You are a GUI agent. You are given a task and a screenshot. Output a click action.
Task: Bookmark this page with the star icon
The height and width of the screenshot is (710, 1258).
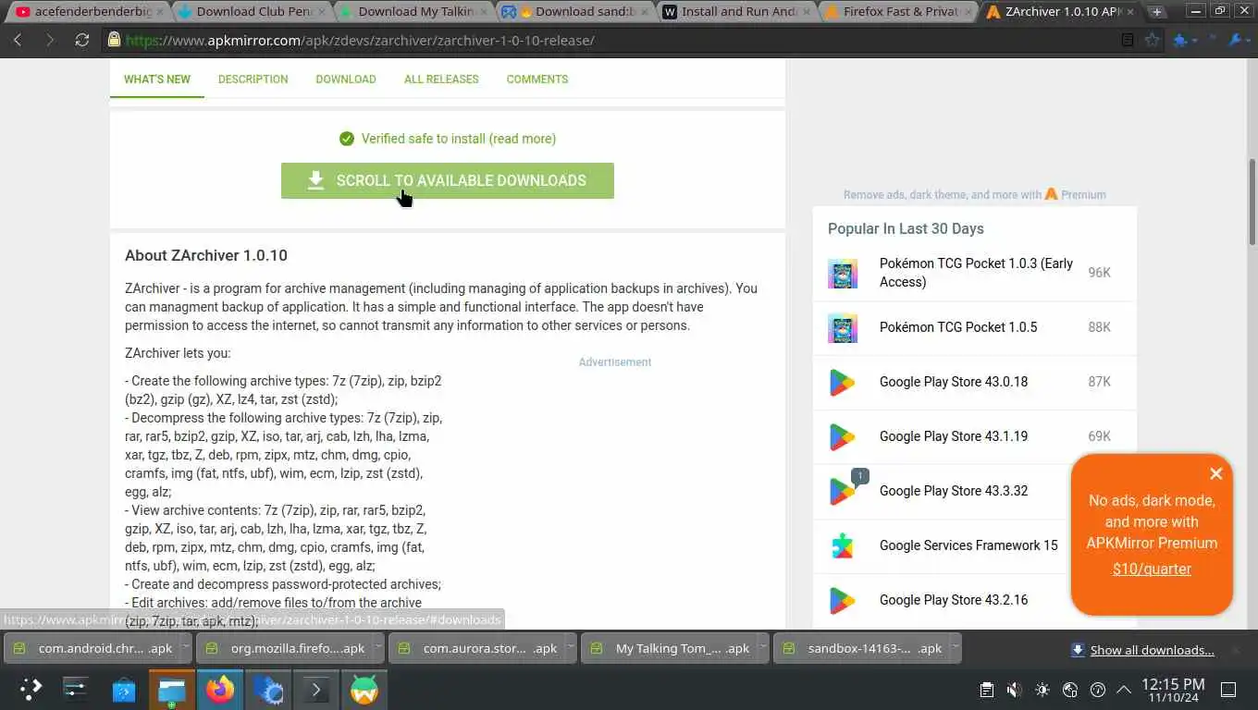click(1152, 41)
